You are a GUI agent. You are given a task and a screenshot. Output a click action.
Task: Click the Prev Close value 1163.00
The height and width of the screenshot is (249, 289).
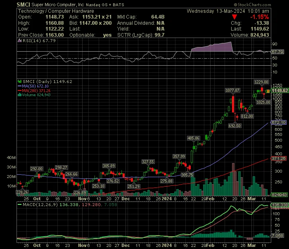click(54, 35)
